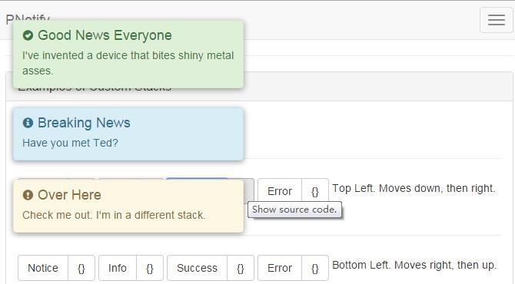Click the blue info circle icon

coord(28,123)
